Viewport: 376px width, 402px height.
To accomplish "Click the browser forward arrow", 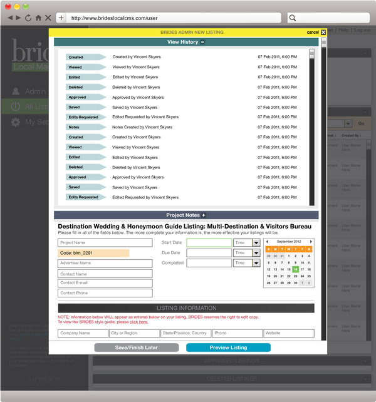I will click(x=18, y=18).
